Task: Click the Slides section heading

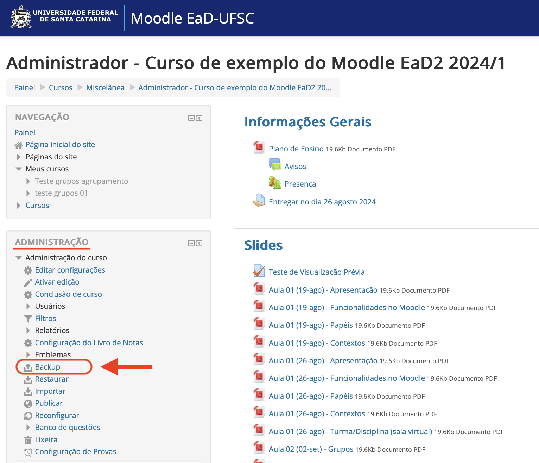Action: pyautogui.click(x=264, y=245)
